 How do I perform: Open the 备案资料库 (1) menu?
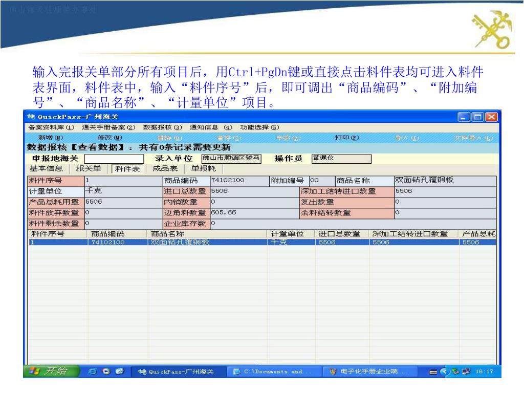(51, 127)
